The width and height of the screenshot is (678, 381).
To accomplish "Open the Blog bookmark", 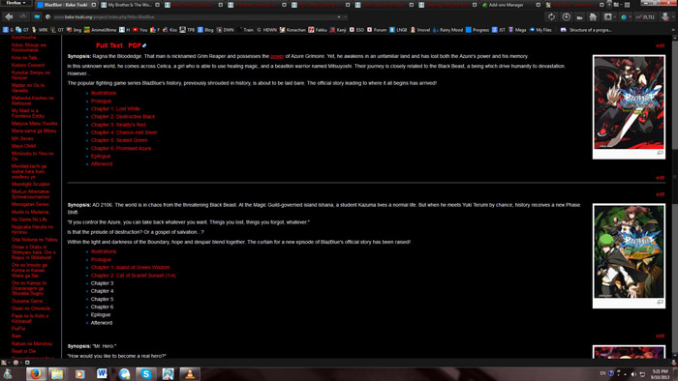I will coord(206,30).
